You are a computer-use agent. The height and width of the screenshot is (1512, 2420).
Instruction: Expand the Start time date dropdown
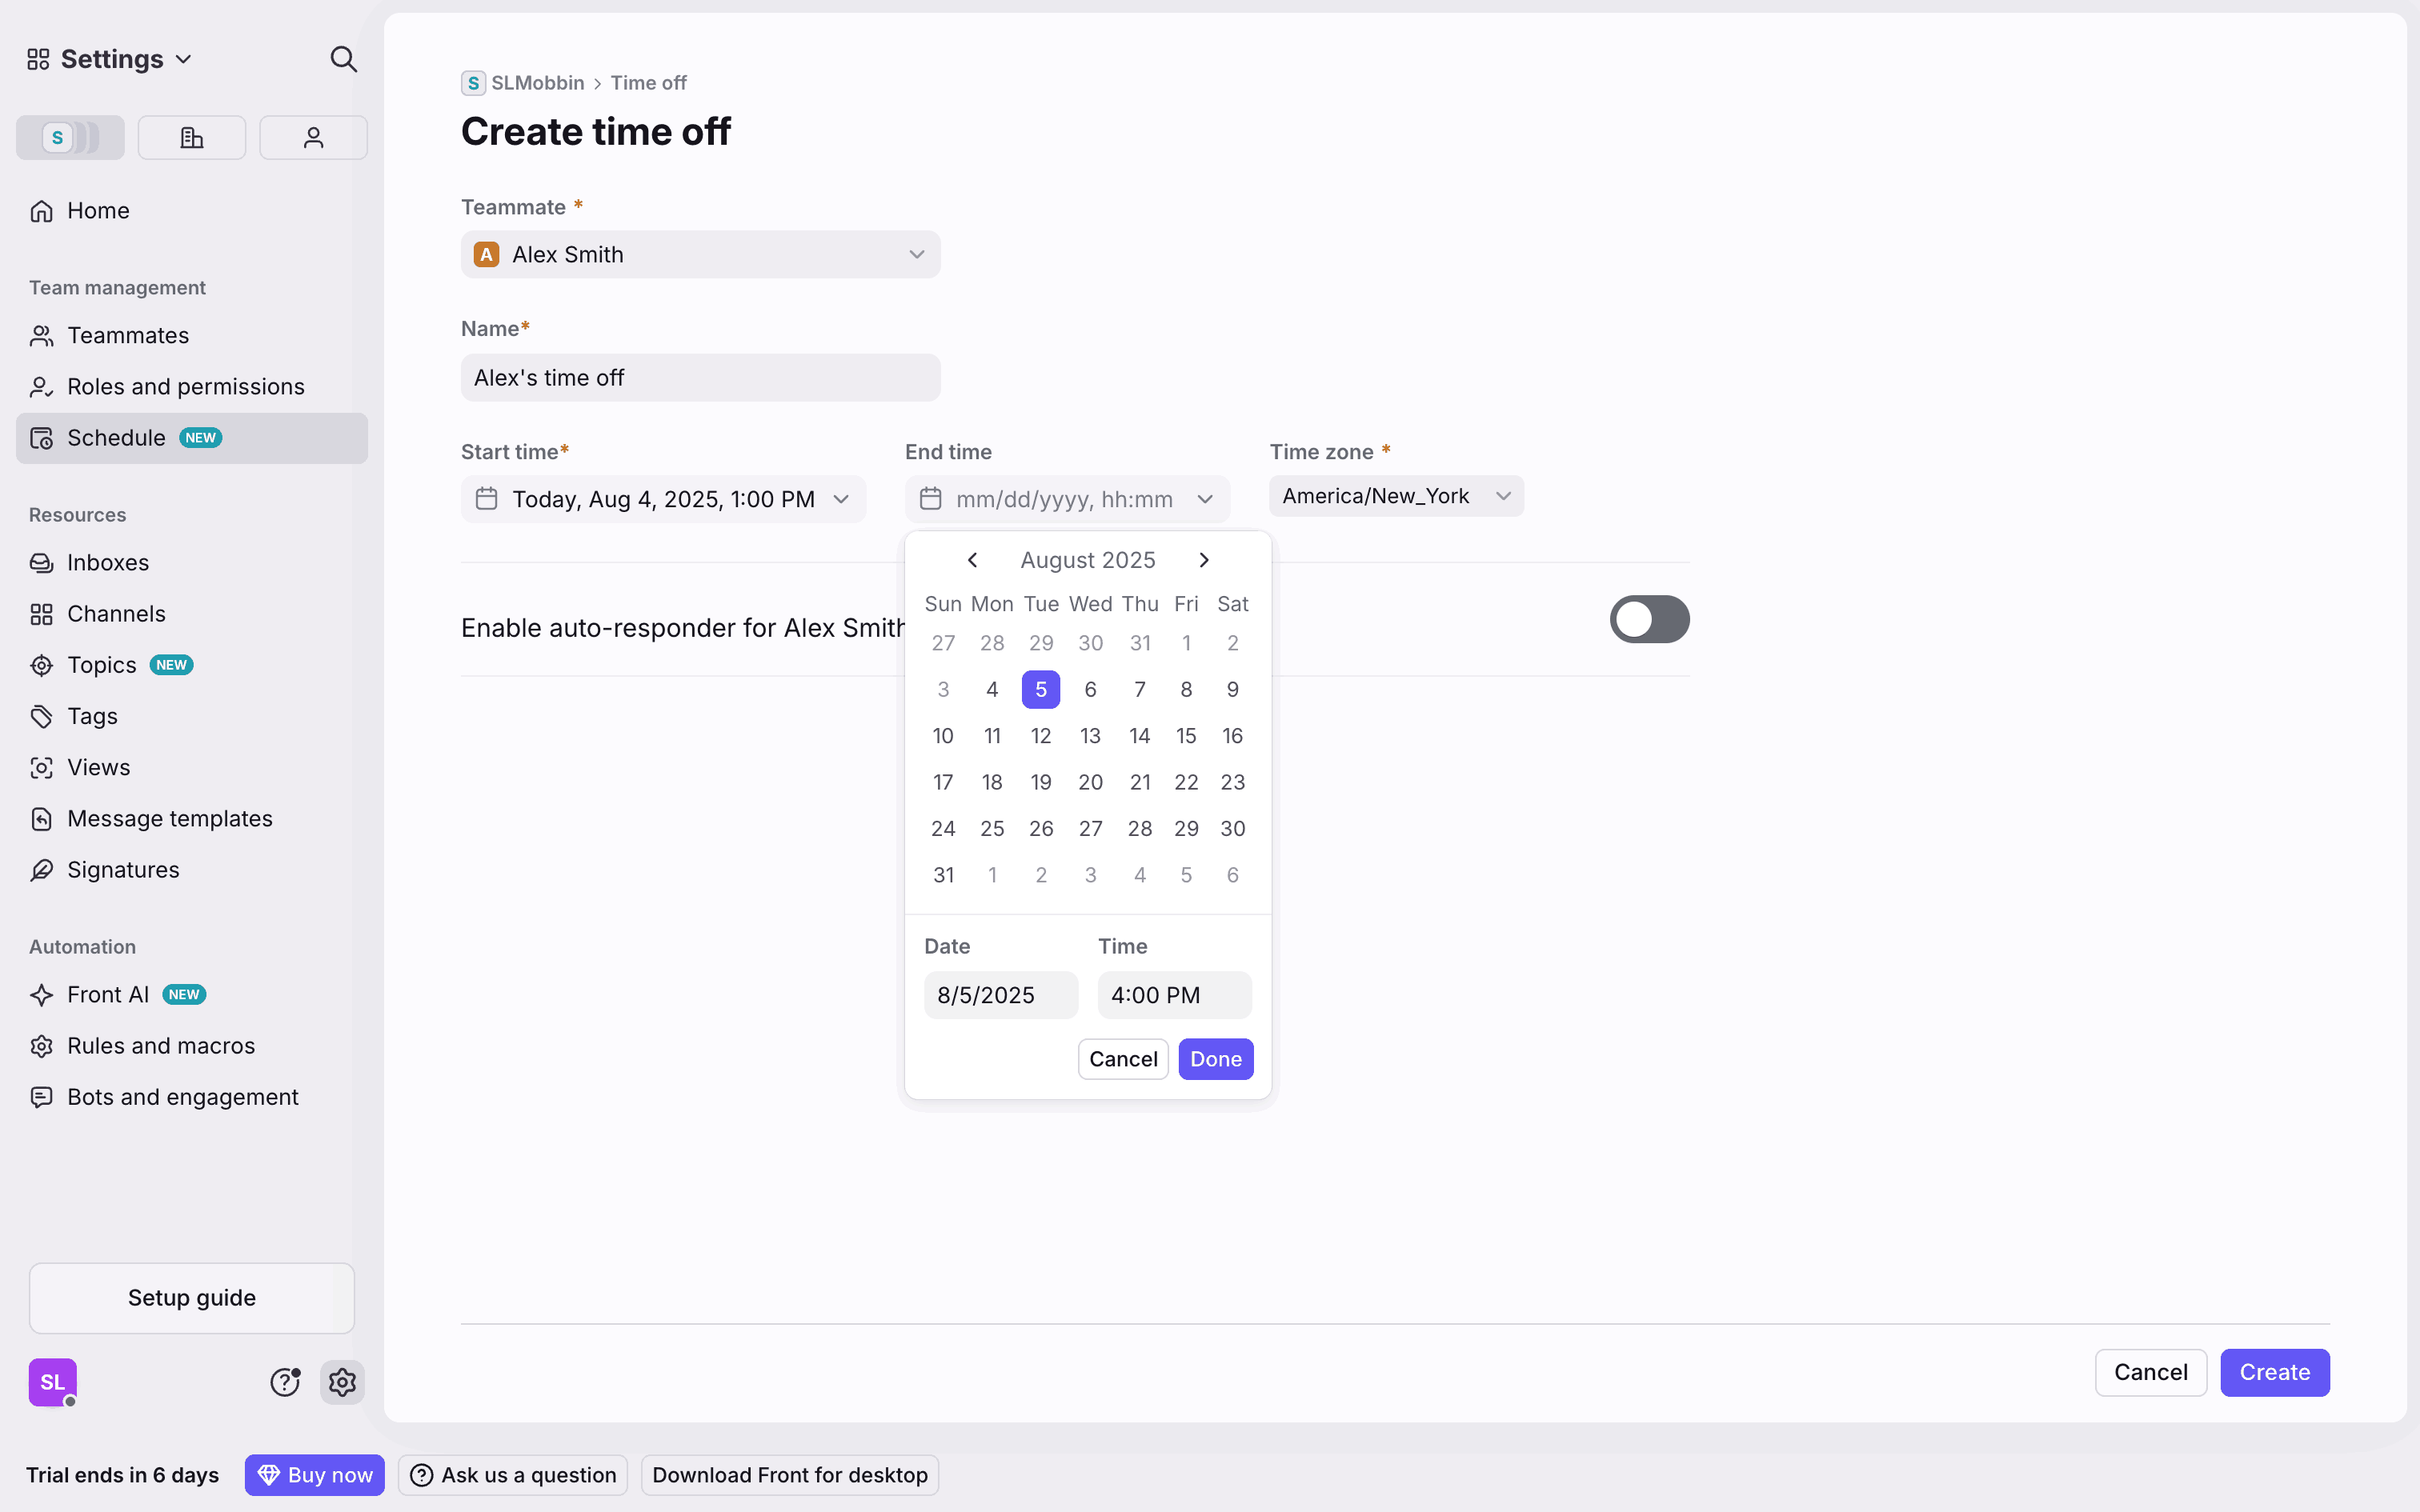(663, 499)
